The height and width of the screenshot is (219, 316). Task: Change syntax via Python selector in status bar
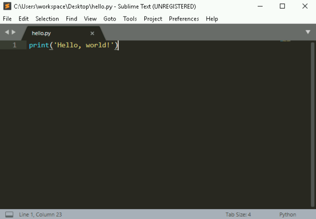click(287, 215)
